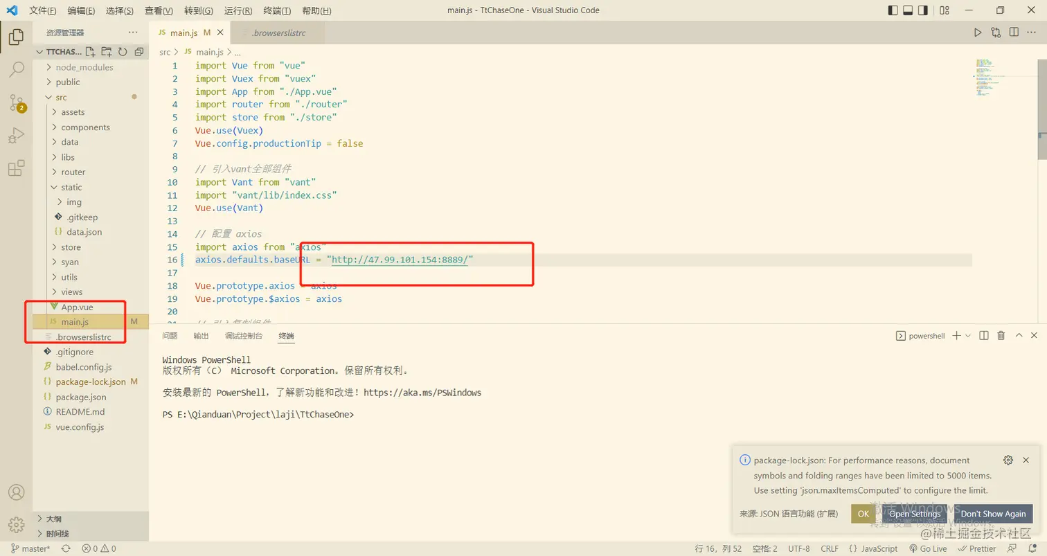Click the sync changes icon in status bar
The height and width of the screenshot is (556, 1047).
pos(66,548)
